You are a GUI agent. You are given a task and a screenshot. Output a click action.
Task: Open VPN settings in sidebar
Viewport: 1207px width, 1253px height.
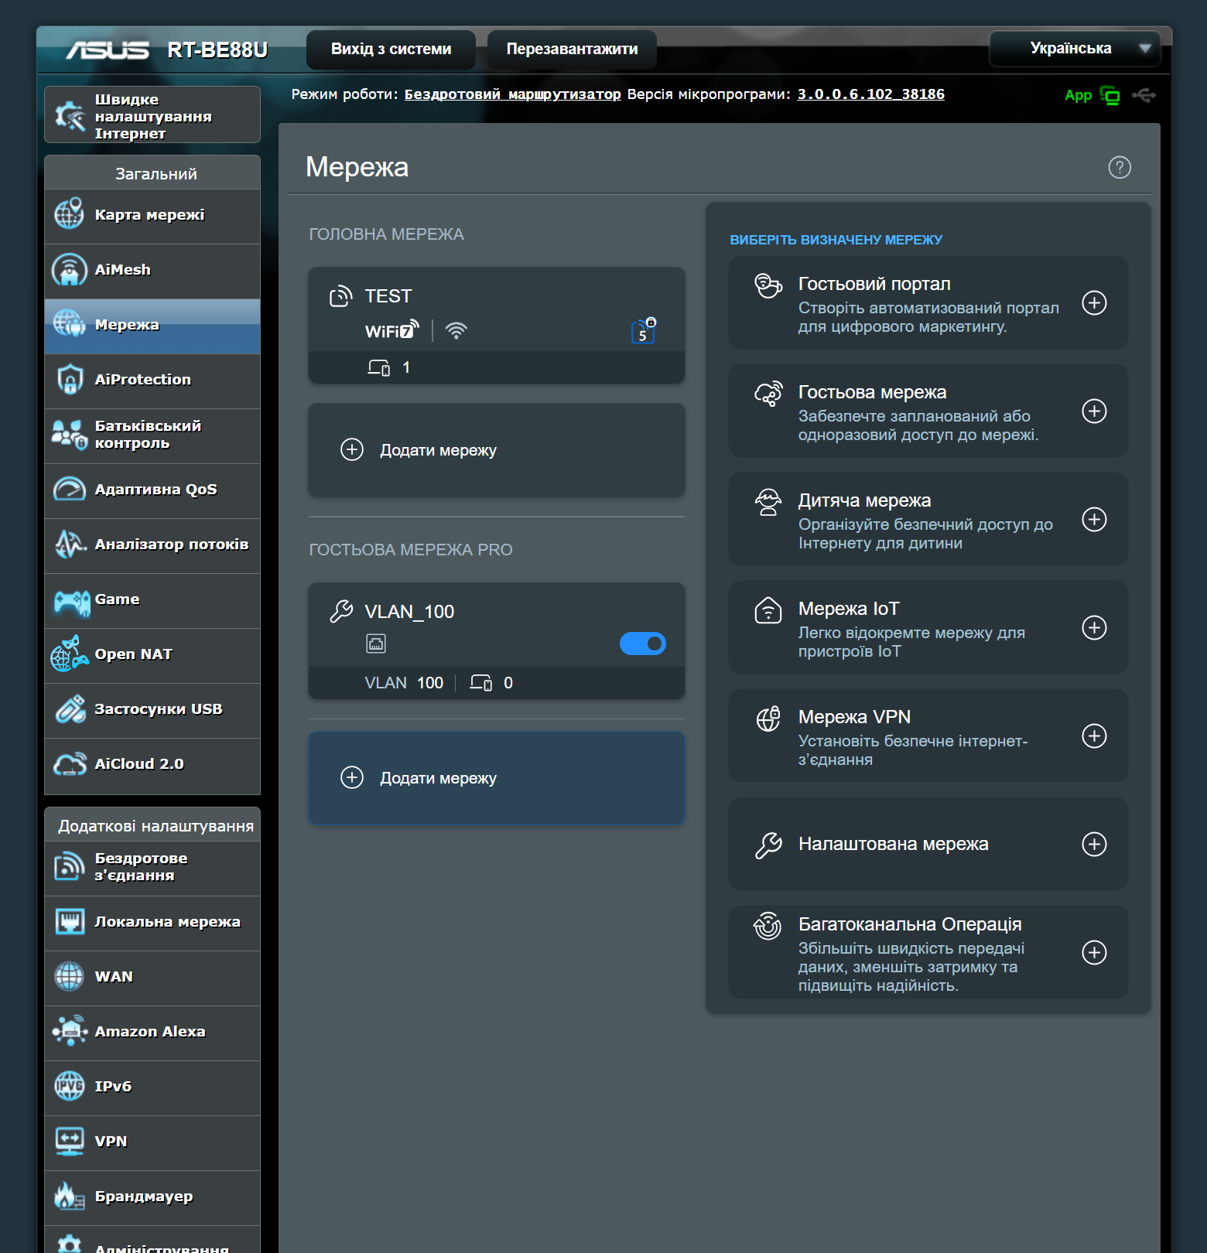coord(152,1142)
